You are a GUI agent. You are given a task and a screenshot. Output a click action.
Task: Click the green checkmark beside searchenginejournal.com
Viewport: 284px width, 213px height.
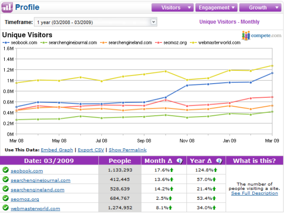5,179
